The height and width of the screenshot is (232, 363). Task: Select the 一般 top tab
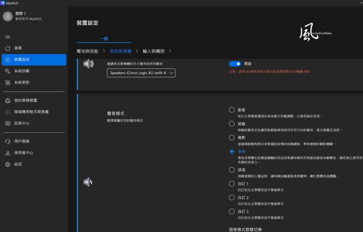104,38
